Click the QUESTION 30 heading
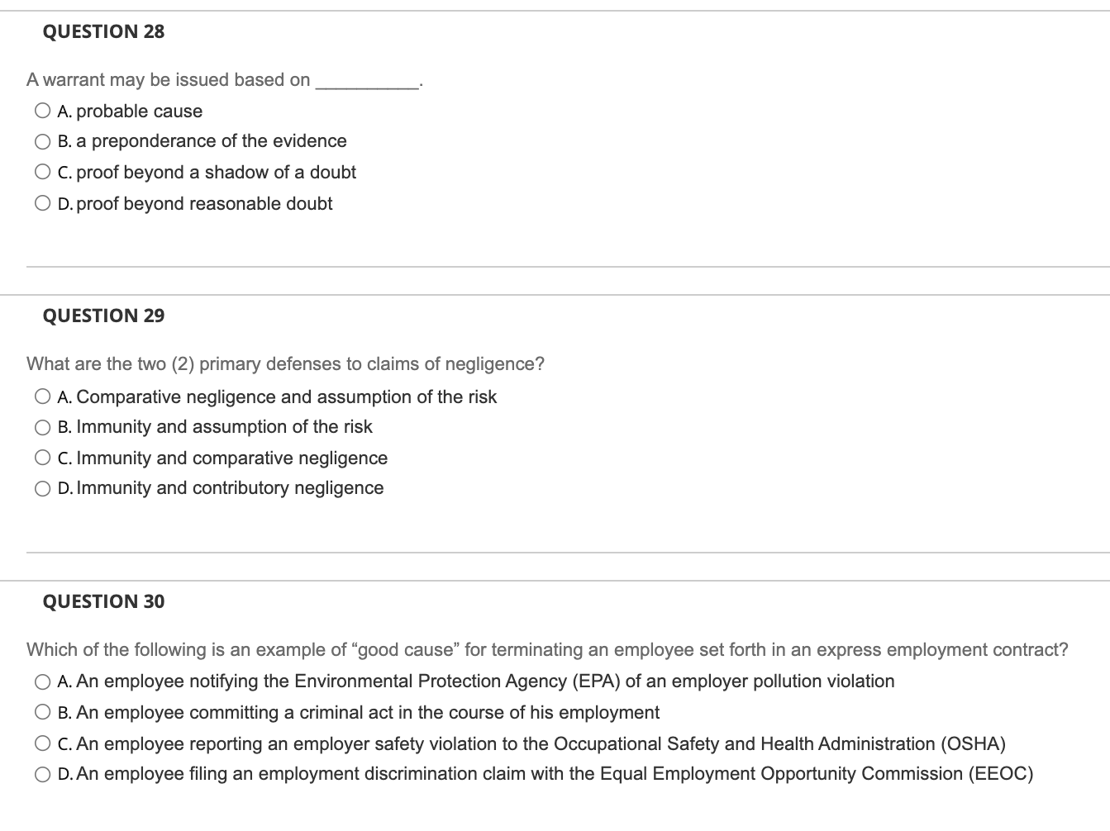Screen dimensions: 1110x831 tap(102, 601)
